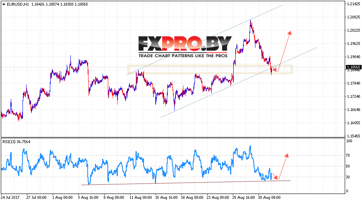This screenshot has height=202, width=362.
Task: Click price axis label 1.16640
Action: 354,109
